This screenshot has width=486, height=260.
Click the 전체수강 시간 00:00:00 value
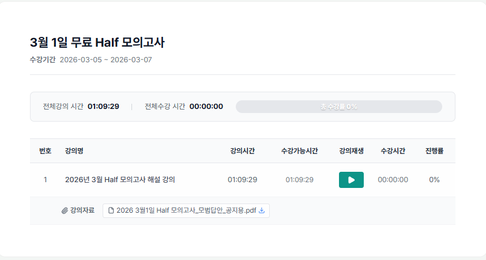pyautogui.click(x=206, y=107)
